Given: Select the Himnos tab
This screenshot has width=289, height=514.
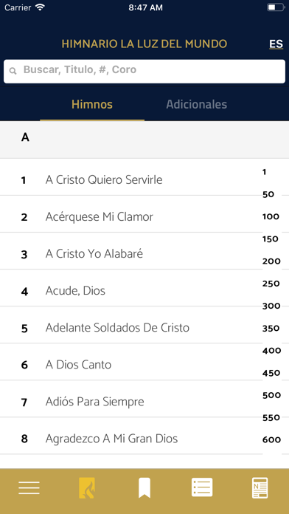Looking at the screenshot, I should (92, 105).
